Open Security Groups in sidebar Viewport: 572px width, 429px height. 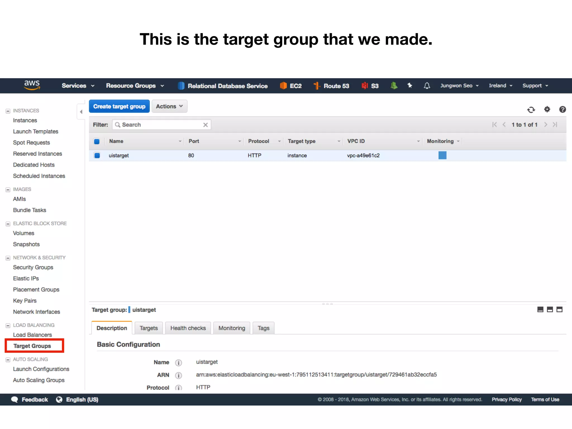pos(33,267)
